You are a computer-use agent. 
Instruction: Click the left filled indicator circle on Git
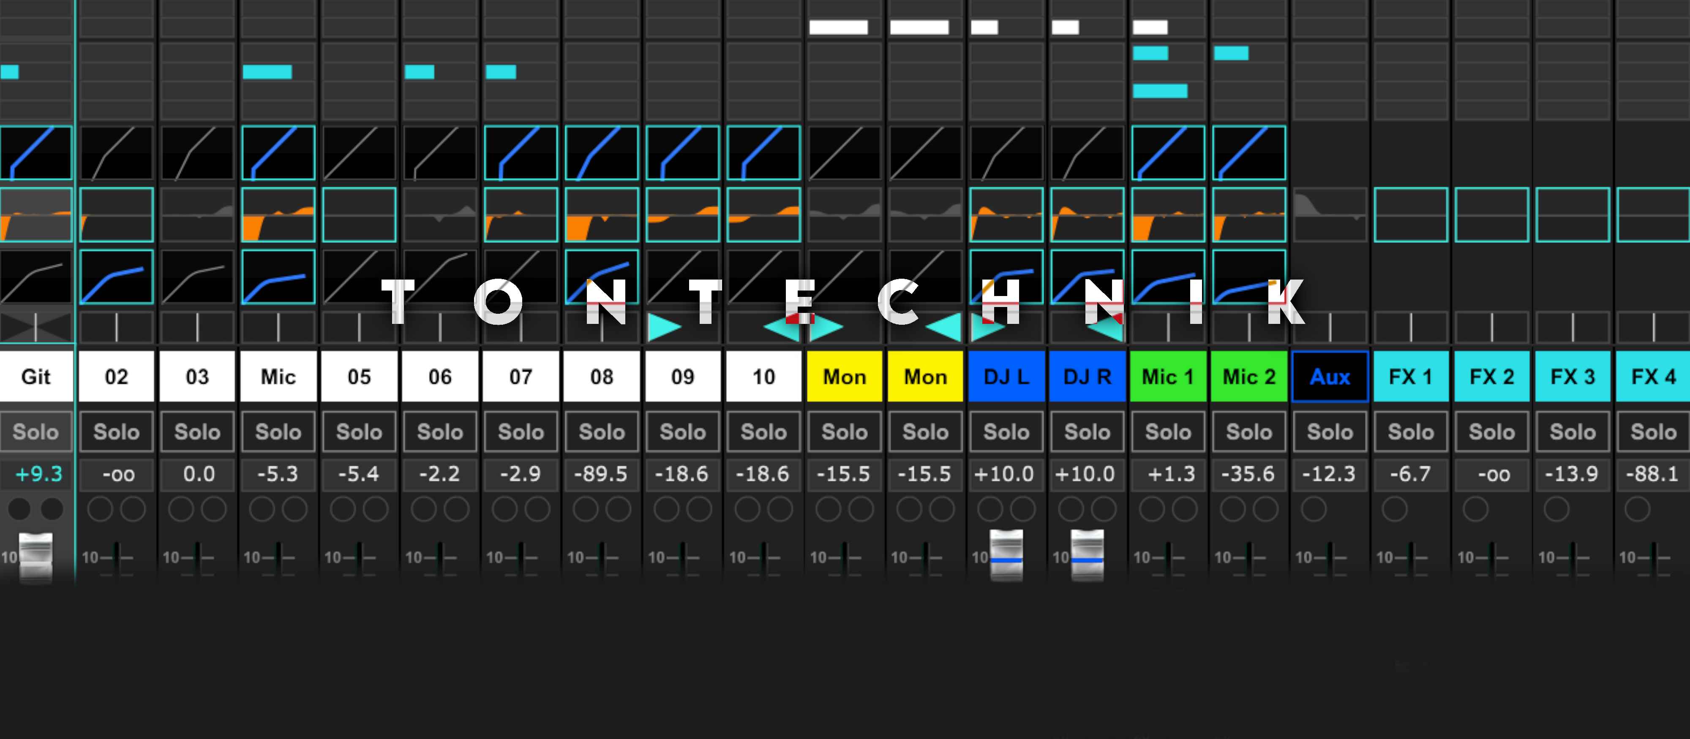(x=19, y=510)
